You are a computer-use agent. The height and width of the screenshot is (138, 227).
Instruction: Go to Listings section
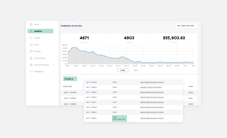(37, 38)
